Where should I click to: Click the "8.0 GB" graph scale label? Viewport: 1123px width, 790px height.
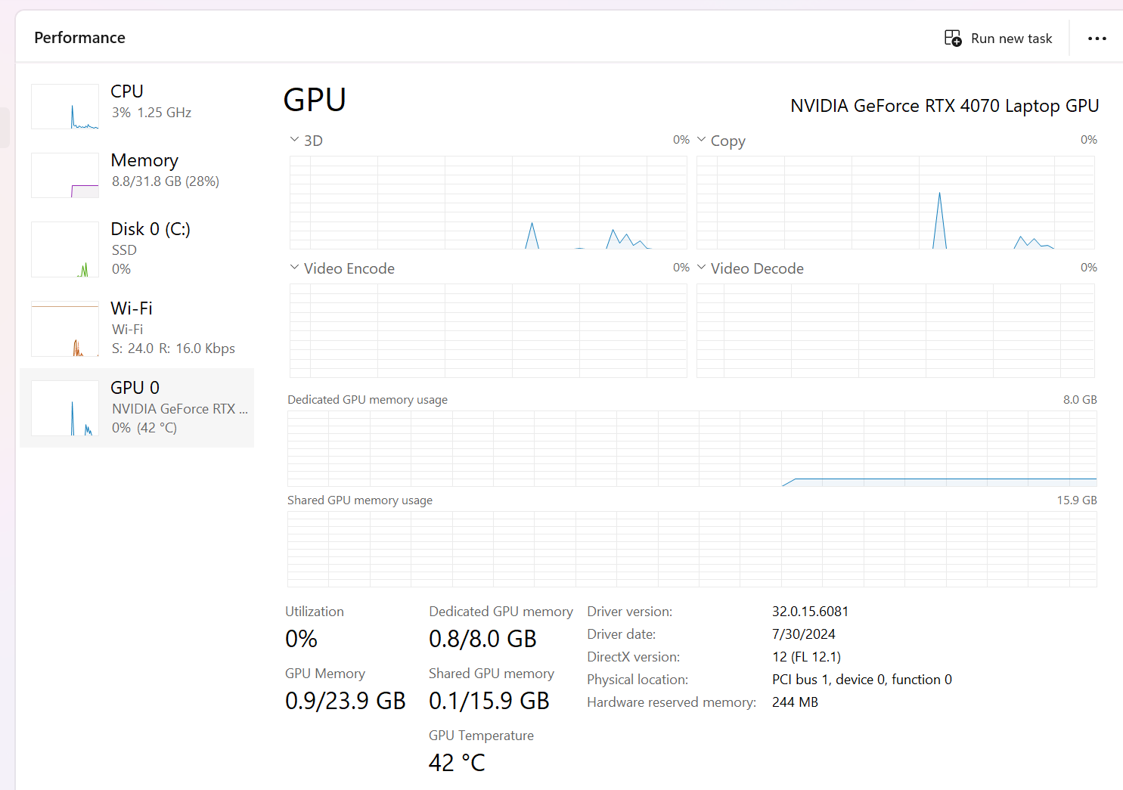(x=1080, y=400)
